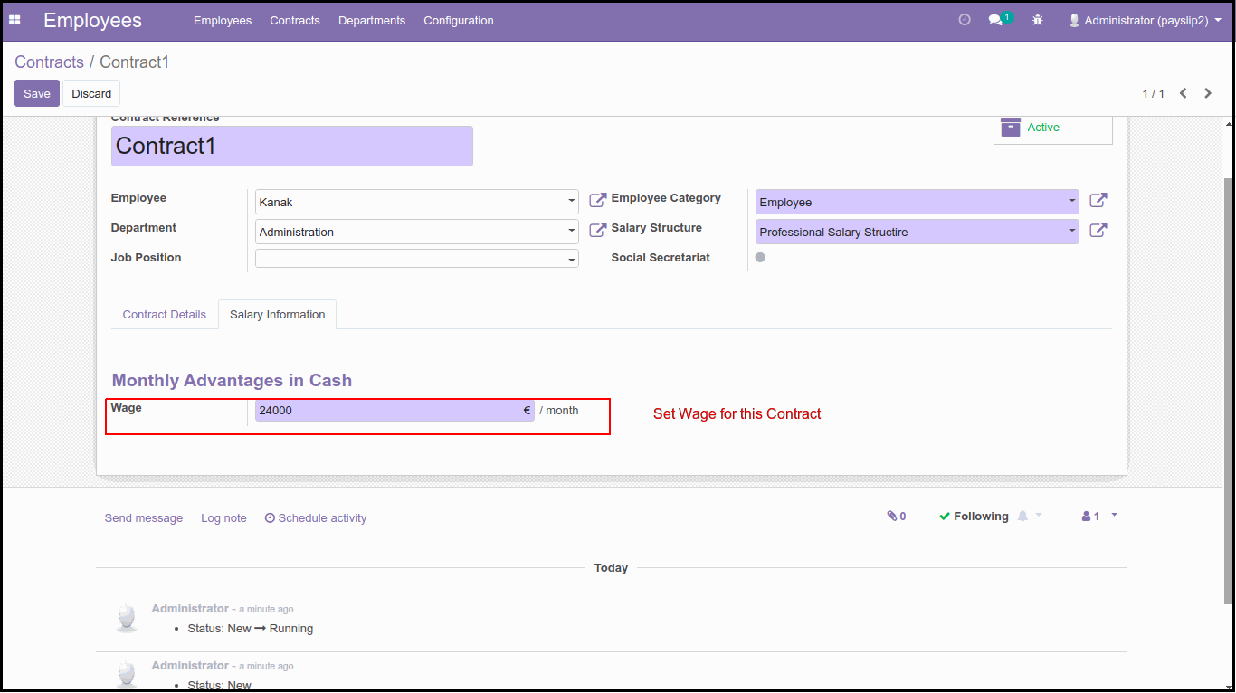Click the Discard button

(91, 93)
